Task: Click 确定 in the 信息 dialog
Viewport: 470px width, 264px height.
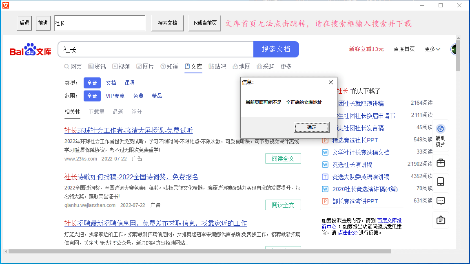Action: click(311, 128)
